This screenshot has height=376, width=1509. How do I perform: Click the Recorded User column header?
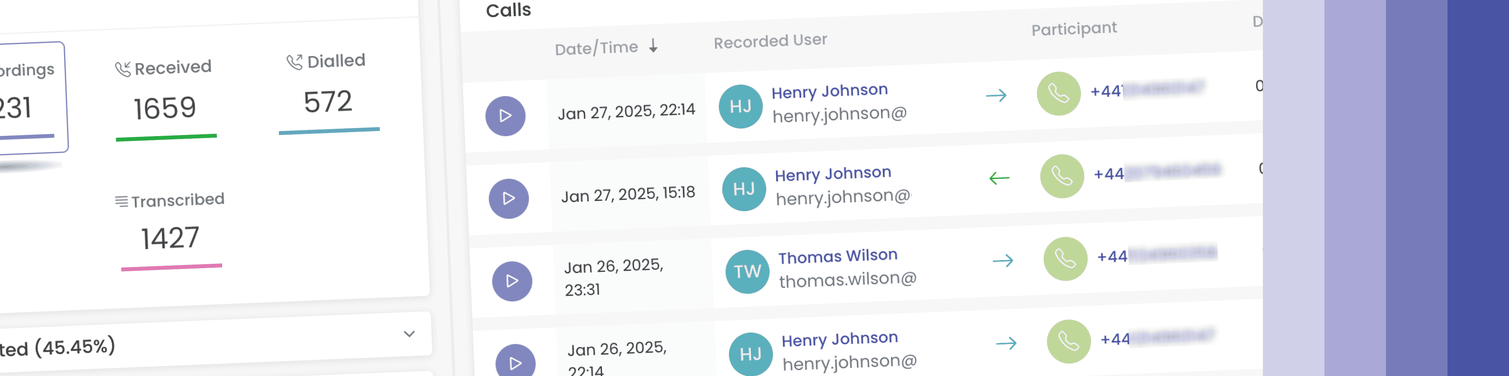(x=770, y=41)
